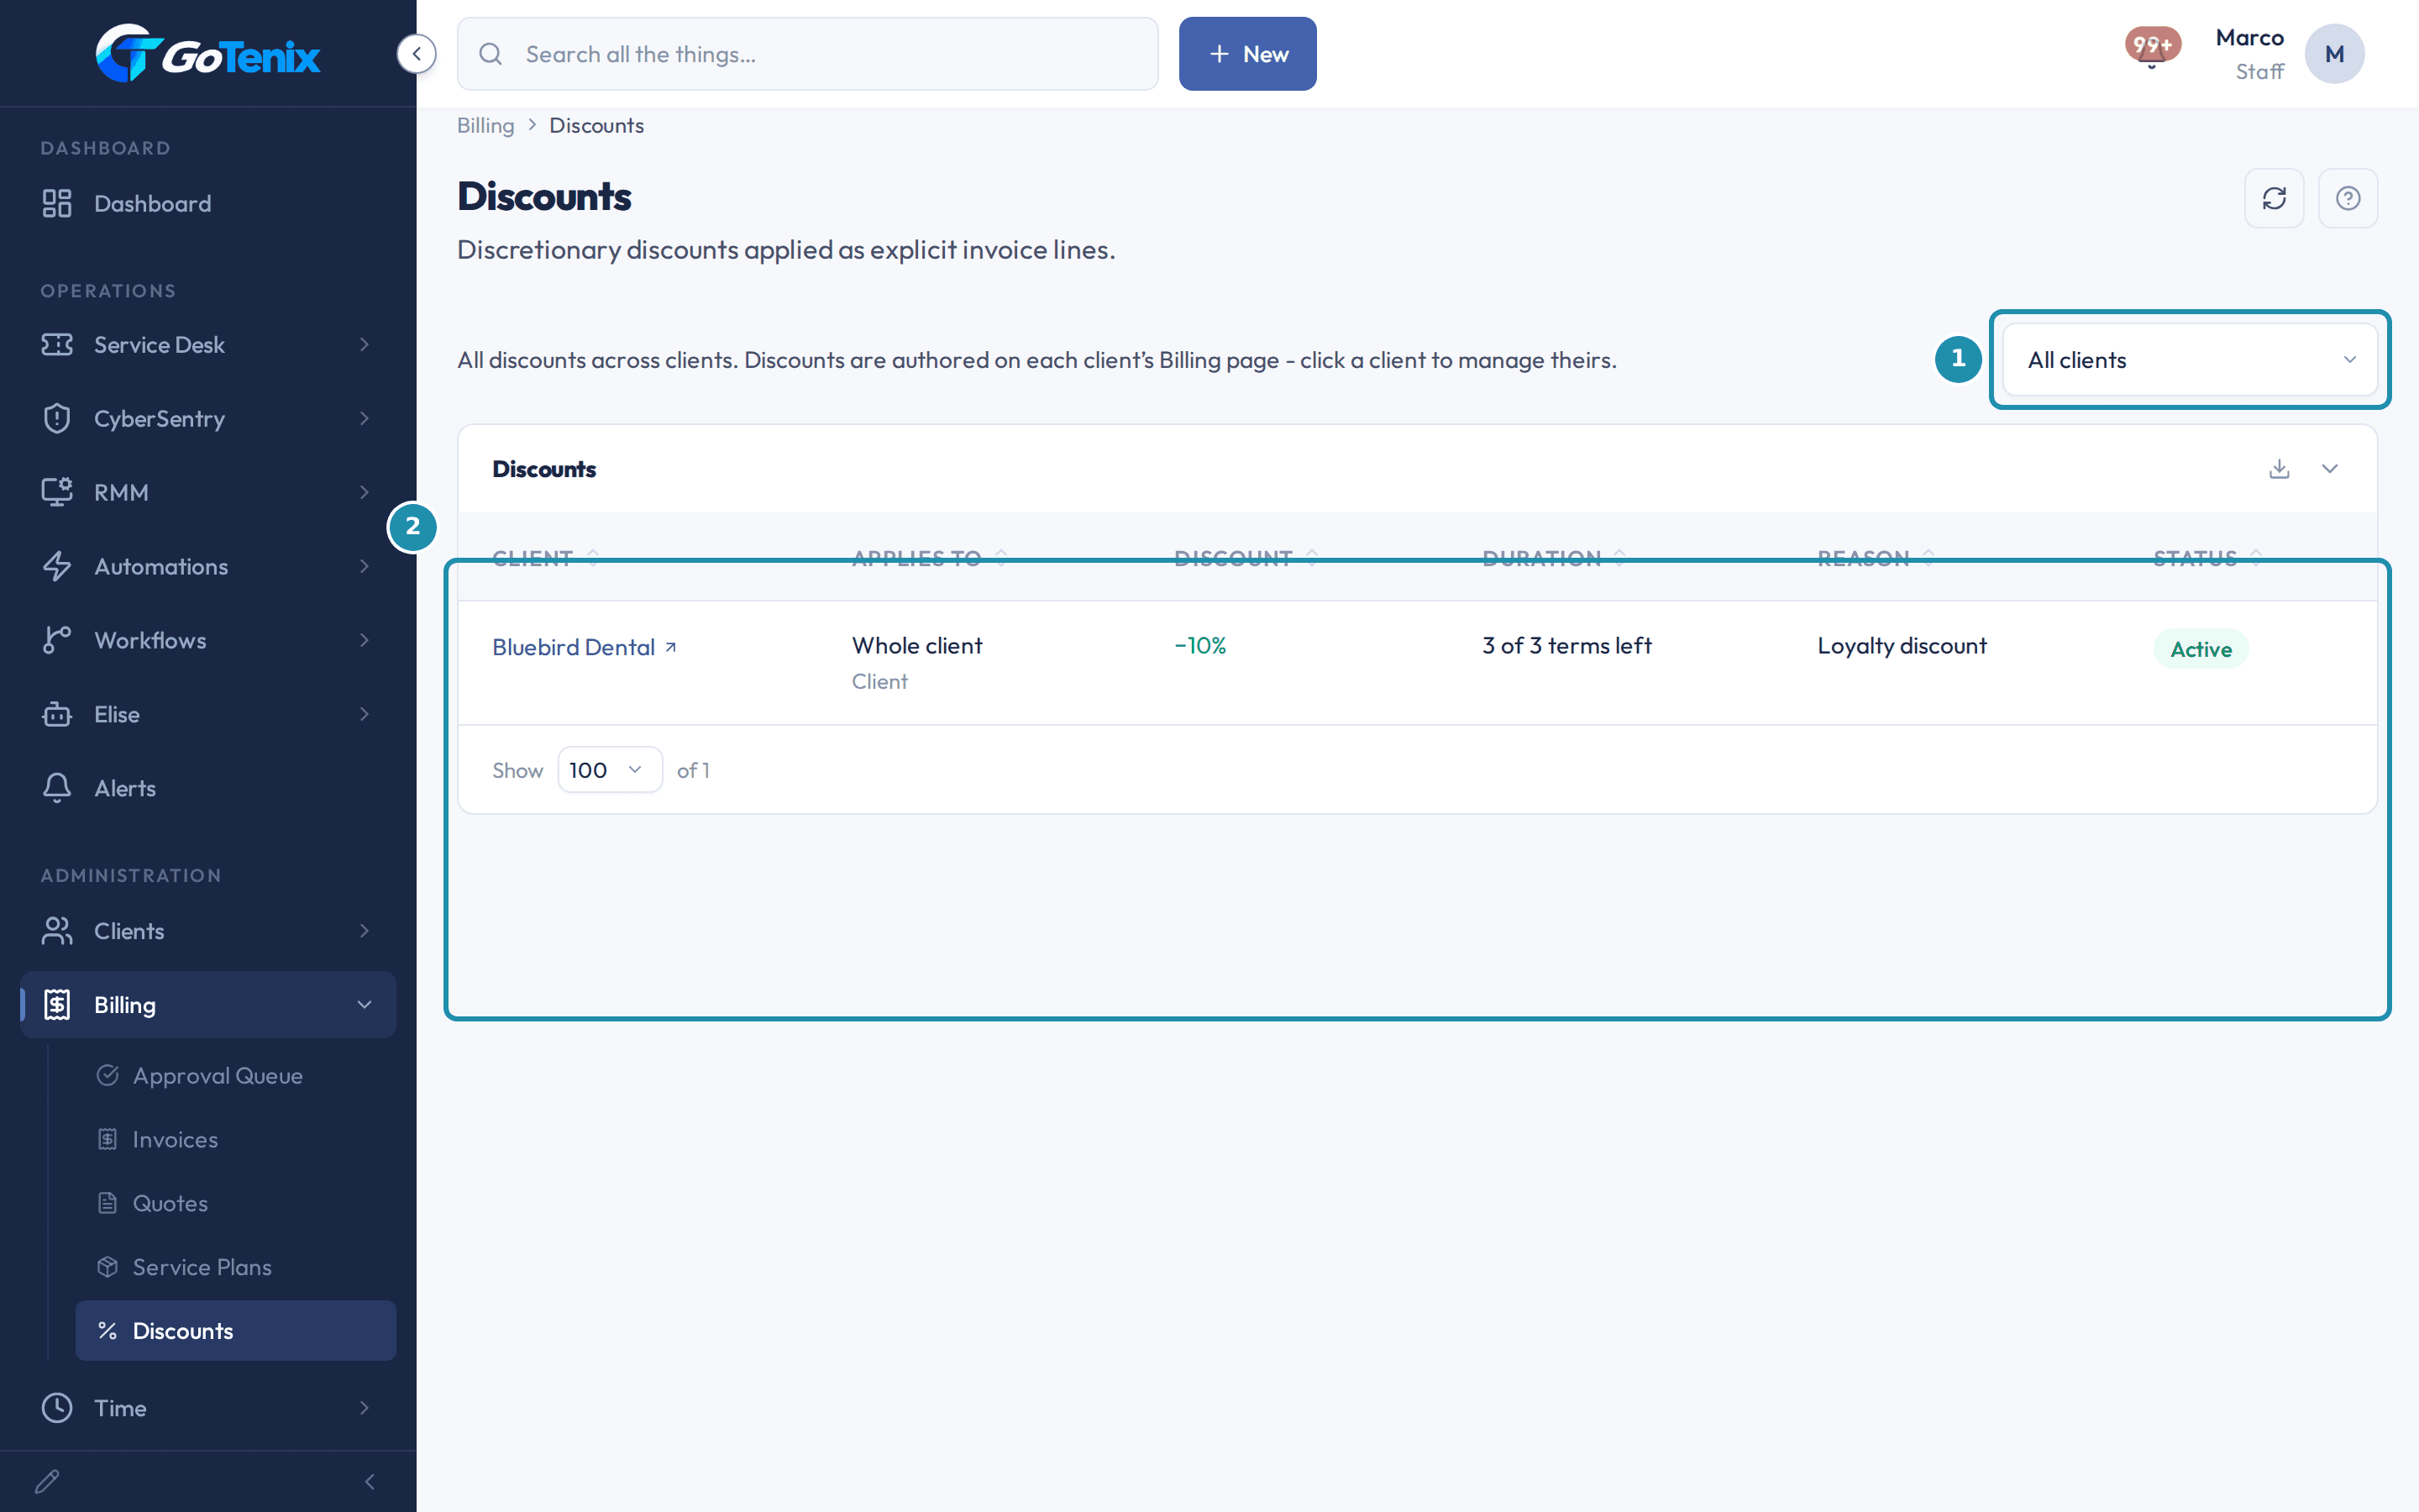Select Discounts in Billing submenu
The width and height of the screenshot is (2419, 1512).
point(235,1331)
